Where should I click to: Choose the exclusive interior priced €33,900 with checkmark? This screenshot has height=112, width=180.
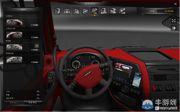[x=22, y=47]
